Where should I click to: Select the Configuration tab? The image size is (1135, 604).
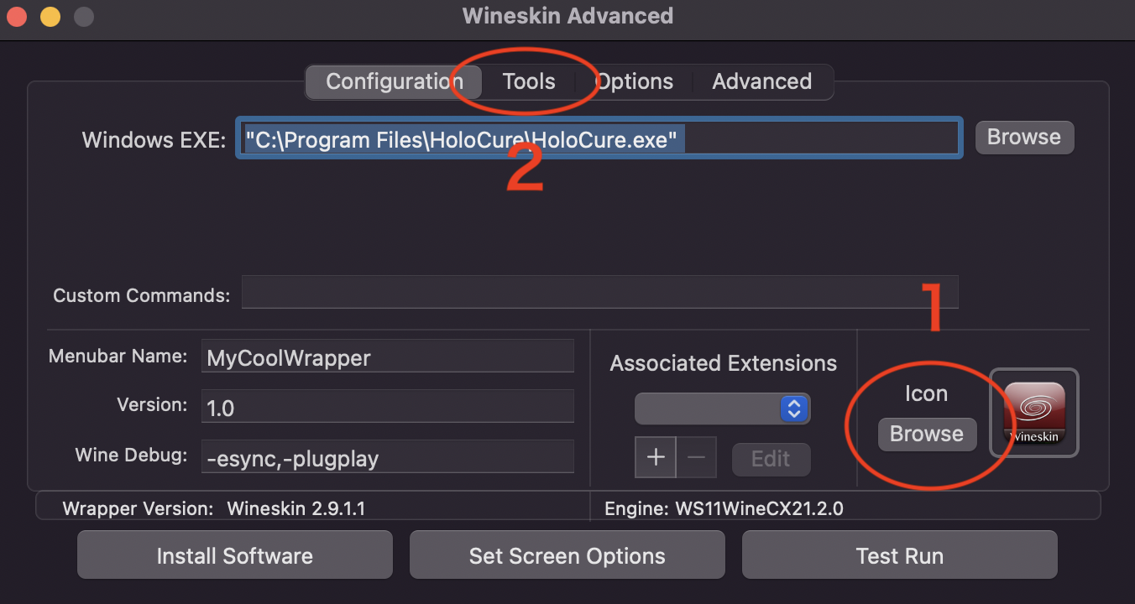394,81
